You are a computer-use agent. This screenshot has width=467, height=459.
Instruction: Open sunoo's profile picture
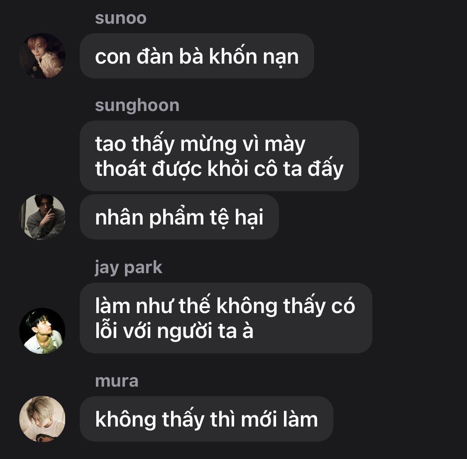pos(42,56)
